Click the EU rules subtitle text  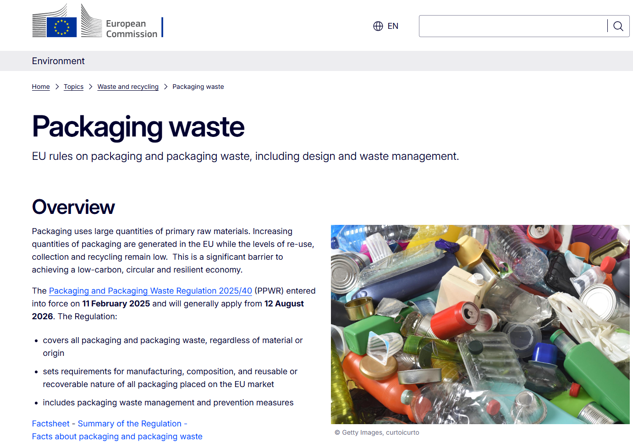[245, 156]
